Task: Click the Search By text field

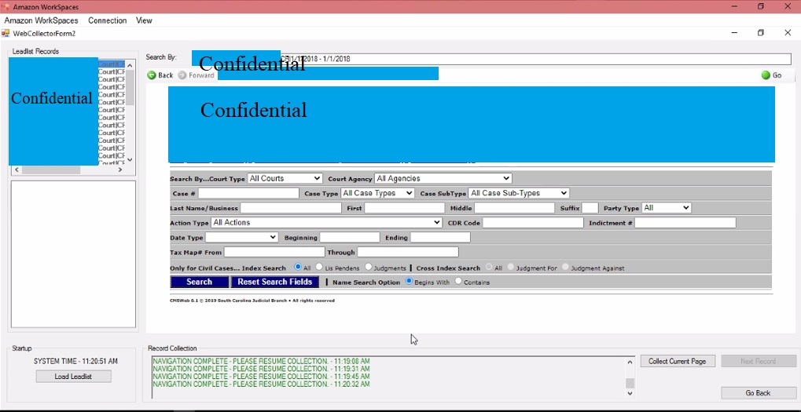Action: pyautogui.click(x=491, y=59)
